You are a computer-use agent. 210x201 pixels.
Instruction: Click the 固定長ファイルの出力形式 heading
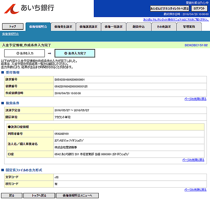(x=24, y=170)
